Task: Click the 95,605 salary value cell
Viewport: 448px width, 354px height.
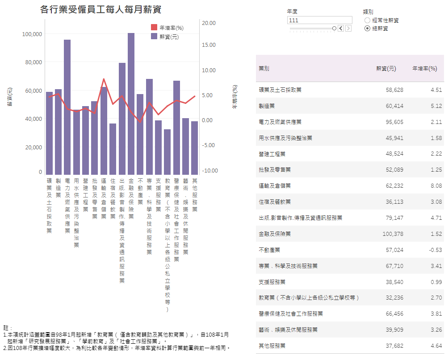Action: (394, 122)
